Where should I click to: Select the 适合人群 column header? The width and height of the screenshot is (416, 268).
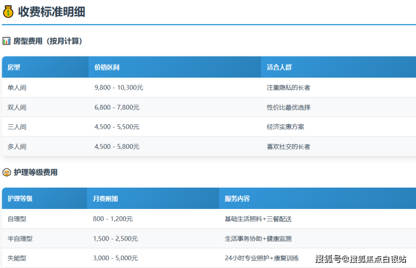click(x=279, y=67)
